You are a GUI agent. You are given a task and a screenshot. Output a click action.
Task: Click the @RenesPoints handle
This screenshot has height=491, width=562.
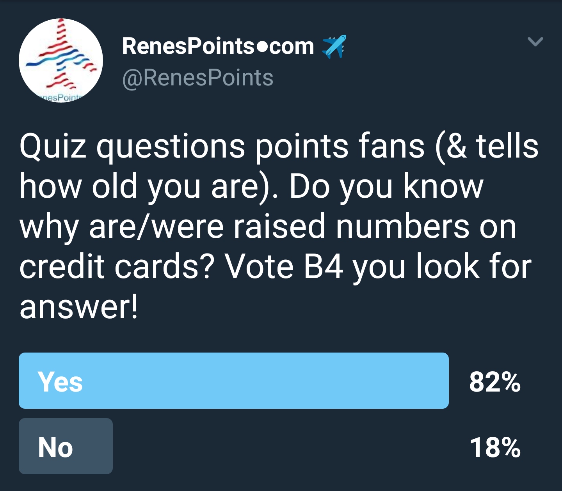[x=197, y=78]
